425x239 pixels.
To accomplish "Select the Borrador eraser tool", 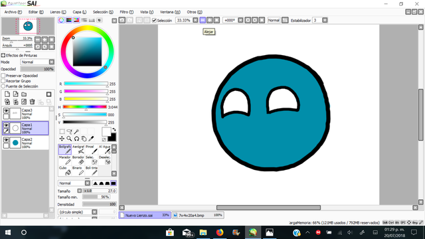I will click(78, 160).
